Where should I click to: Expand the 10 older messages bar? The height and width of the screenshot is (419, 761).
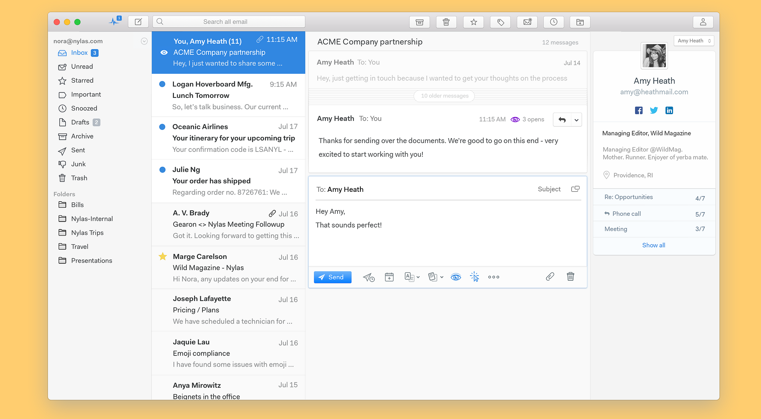tap(444, 96)
